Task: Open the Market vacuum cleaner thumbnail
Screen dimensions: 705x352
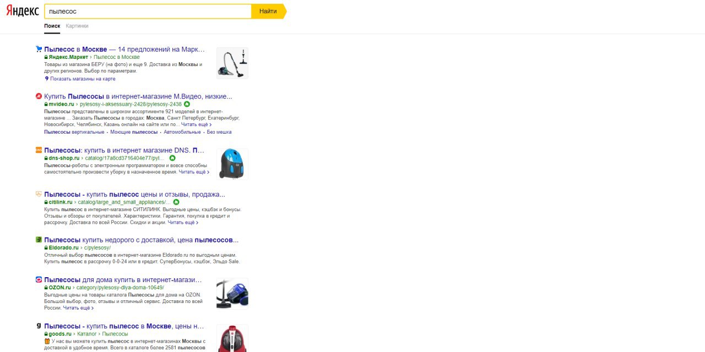Action: click(x=232, y=63)
